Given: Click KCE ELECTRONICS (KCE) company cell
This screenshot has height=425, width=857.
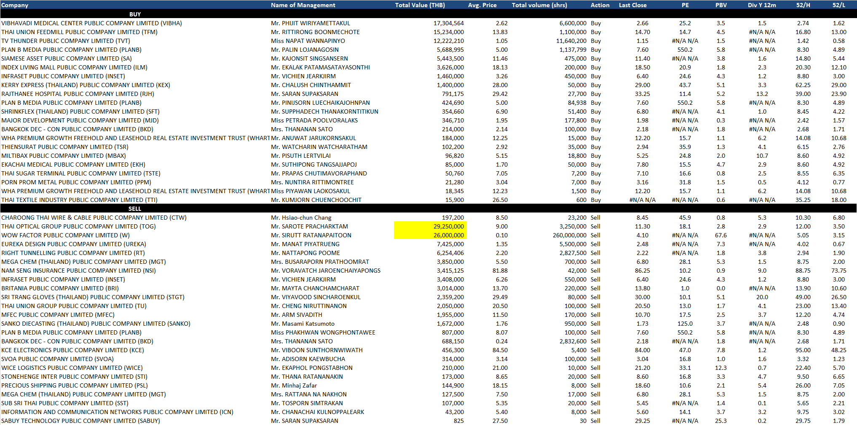Looking at the screenshot, I should click(x=72, y=350).
